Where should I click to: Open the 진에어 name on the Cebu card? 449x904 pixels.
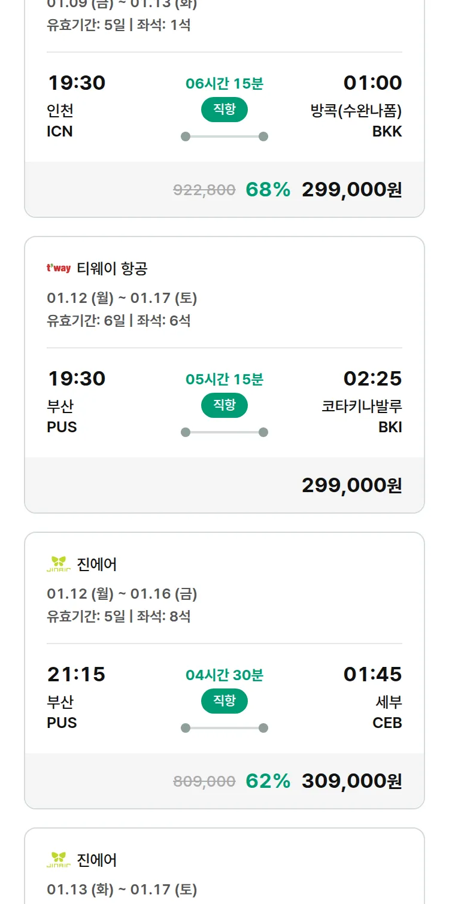point(97,564)
